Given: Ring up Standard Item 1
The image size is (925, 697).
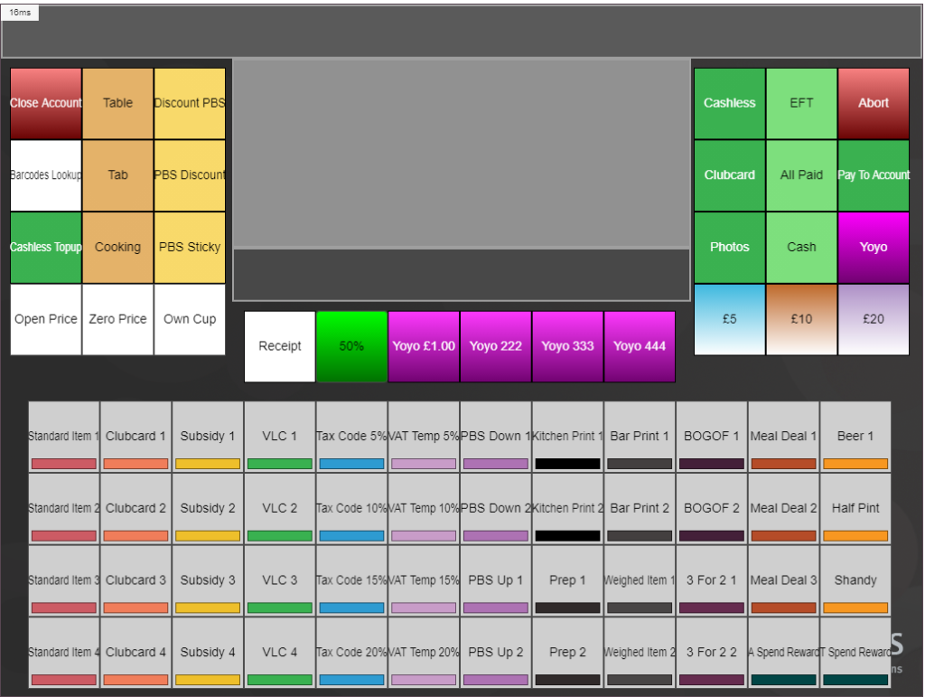Looking at the screenshot, I should (x=63, y=436).
